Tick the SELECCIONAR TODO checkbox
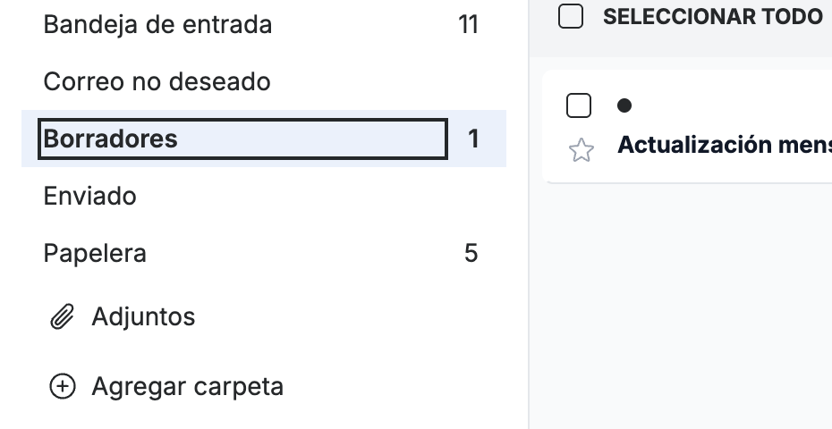Image resolution: width=832 pixels, height=429 pixels. coord(571,16)
